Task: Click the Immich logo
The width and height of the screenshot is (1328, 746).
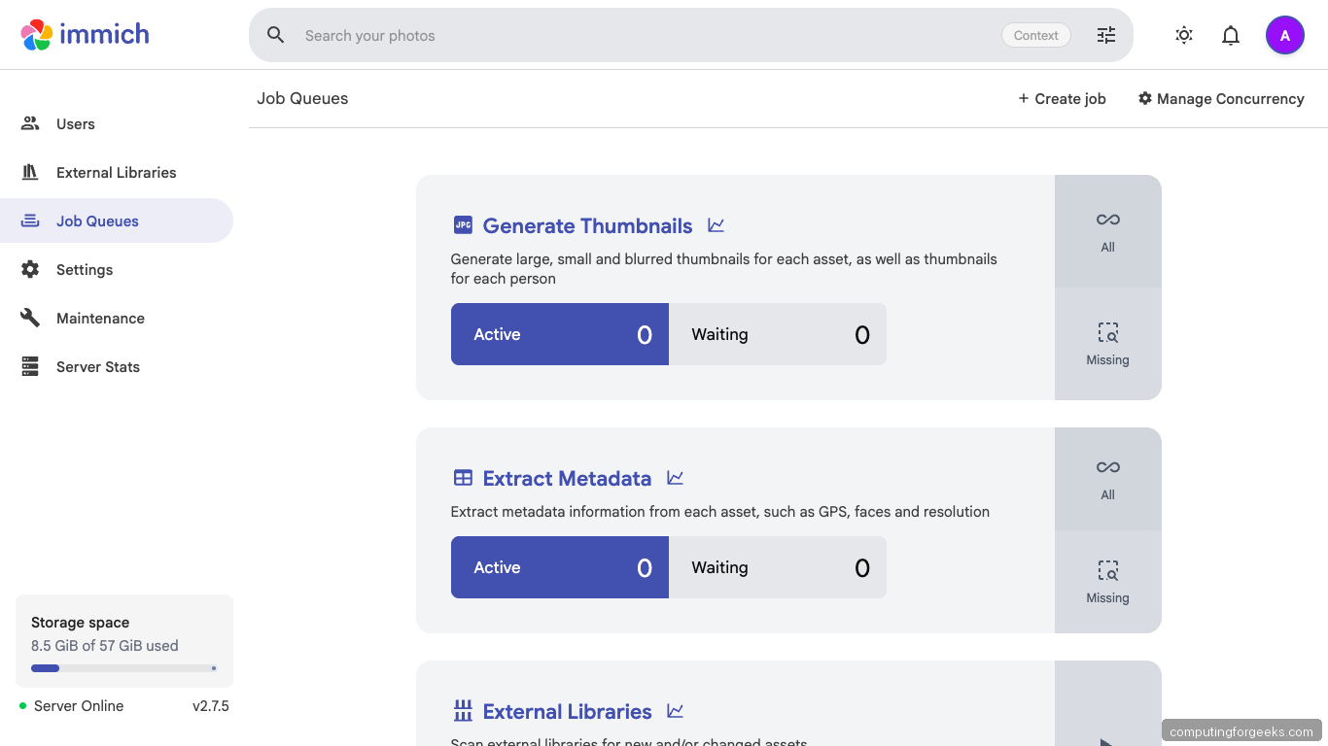Action: (85, 34)
